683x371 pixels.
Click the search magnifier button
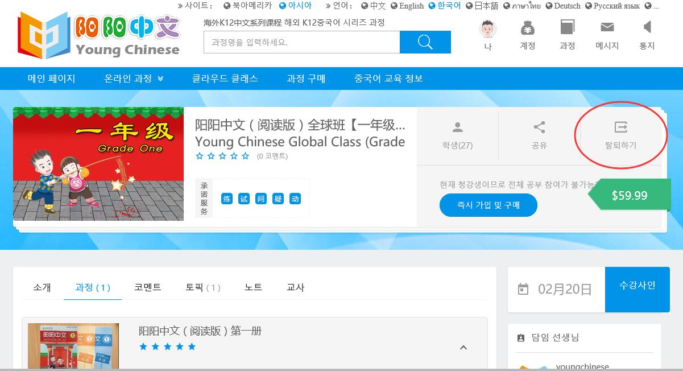click(425, 42)
